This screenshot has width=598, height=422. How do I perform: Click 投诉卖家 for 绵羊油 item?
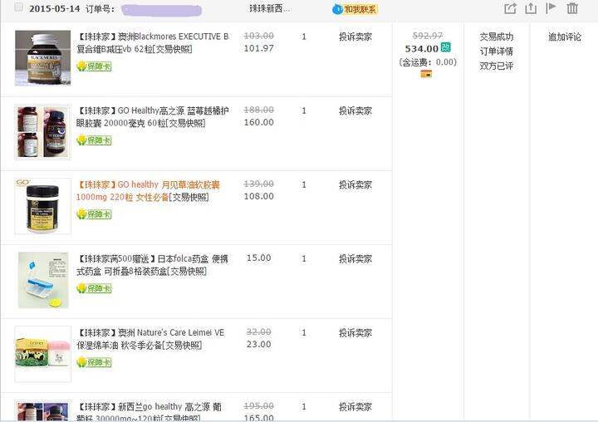pyautogui.click(x=355, y=333)
